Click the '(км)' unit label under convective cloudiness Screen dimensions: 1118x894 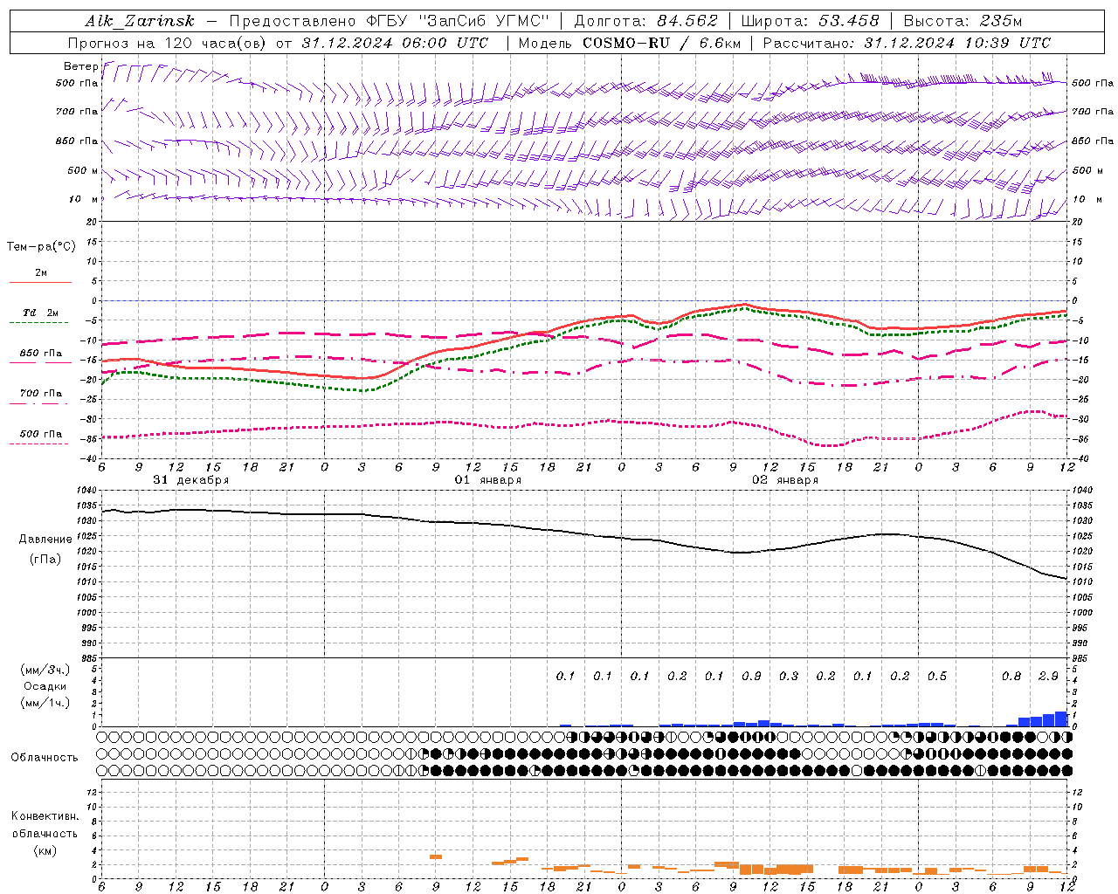click(x=45, y=850)
